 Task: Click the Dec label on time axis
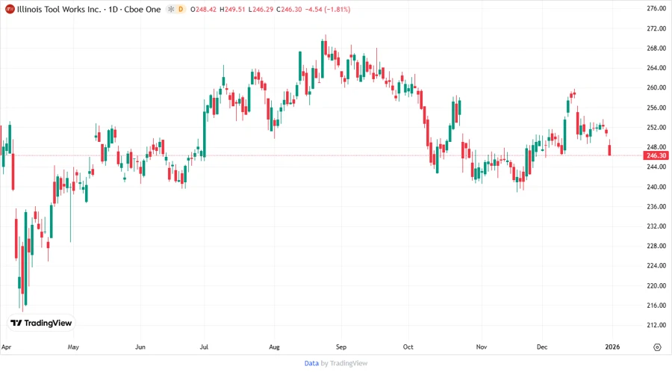tap(542, 347)
